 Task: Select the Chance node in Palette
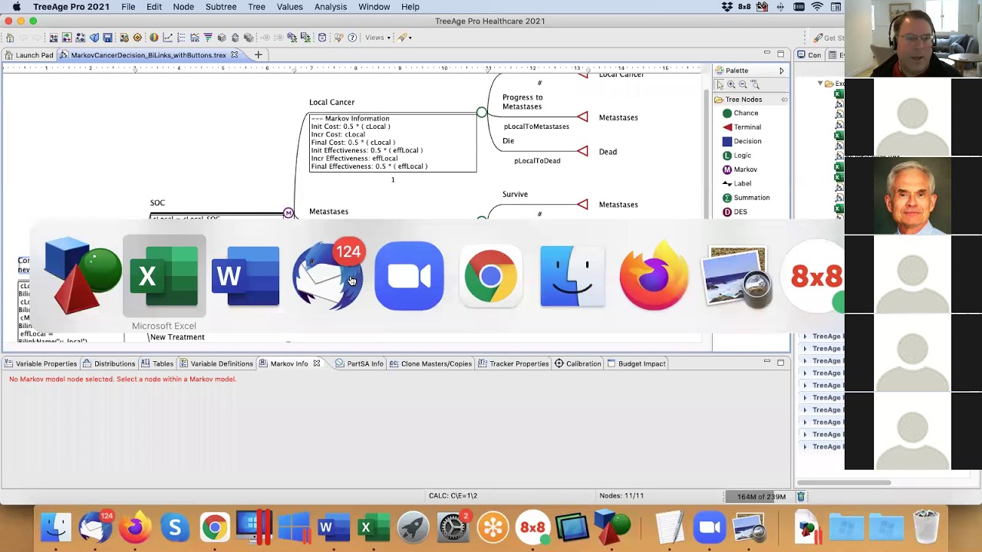coord(740,113)
